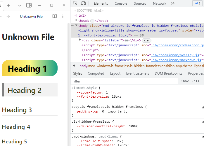
Task: Navigate forward with the arrow icon
Action: (8, 16)
